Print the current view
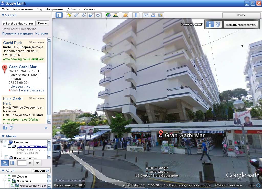262x189 pixels. (153, 15)
